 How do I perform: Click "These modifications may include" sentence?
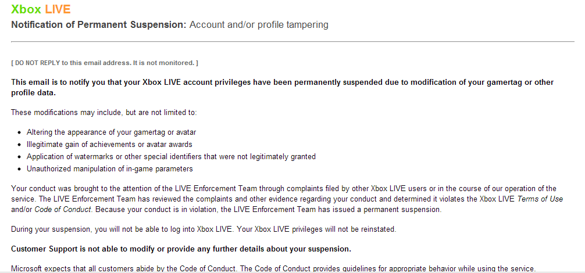(104, 112)
